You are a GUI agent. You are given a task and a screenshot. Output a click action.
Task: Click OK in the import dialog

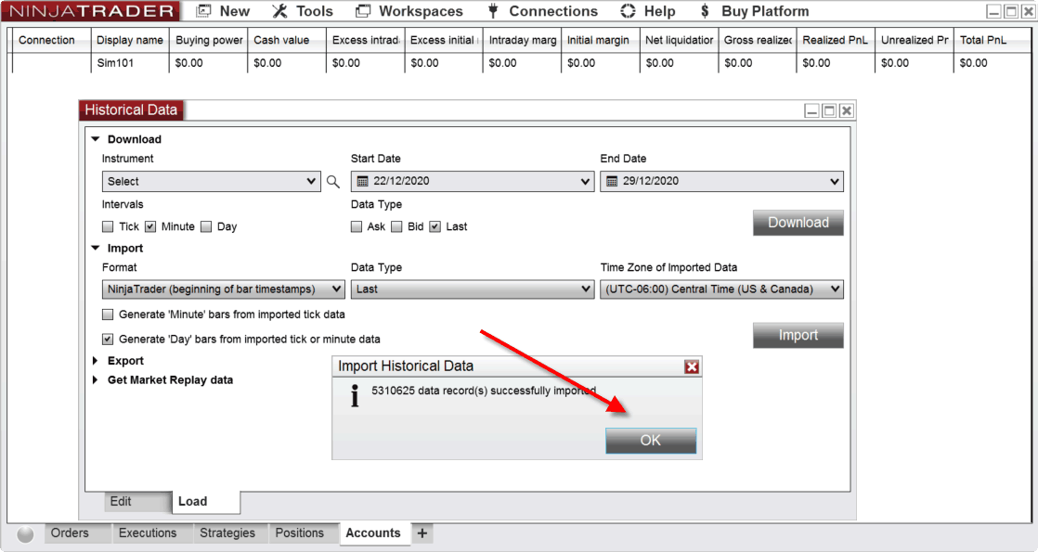pyautogui.click(x=651, y=441)
